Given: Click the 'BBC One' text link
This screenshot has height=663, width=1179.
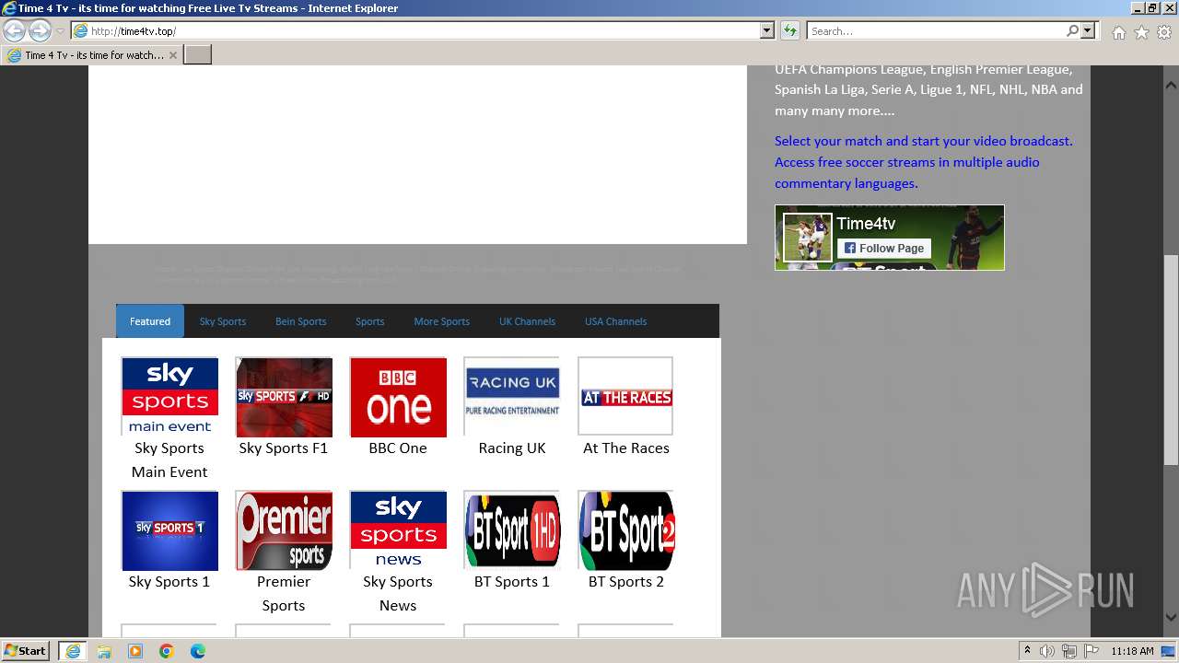Looking at the screenshot, I should (x=398, y=448).
